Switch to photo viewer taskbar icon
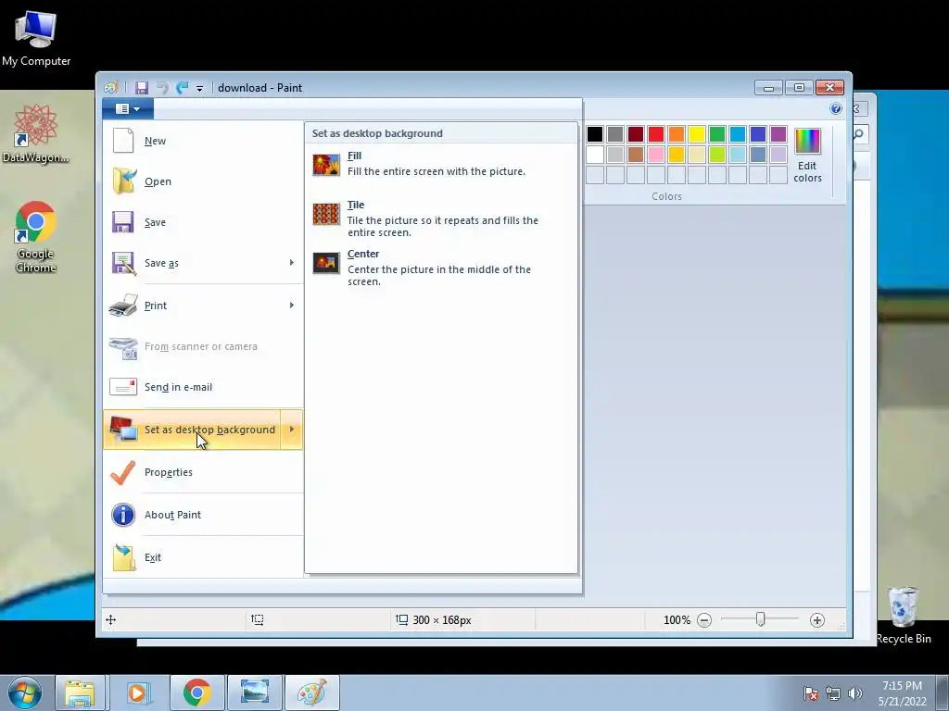 click(254, 692)
